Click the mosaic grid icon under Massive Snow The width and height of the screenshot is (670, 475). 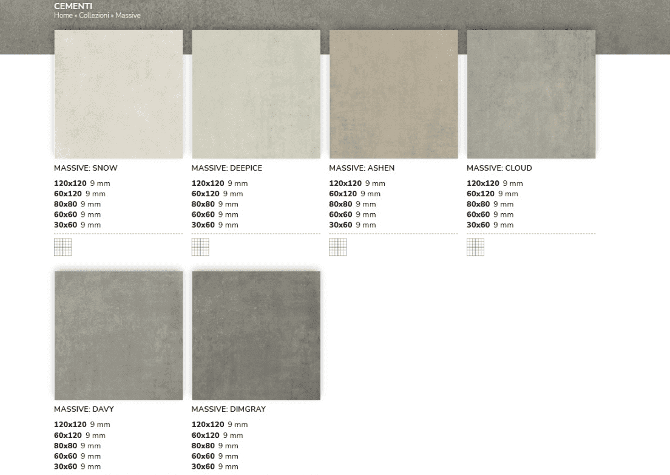(63, 247)
